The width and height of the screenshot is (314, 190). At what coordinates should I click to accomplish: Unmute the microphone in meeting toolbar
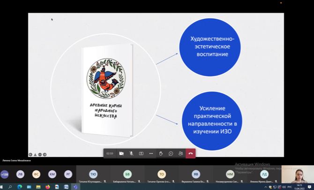tap(131, 153)
